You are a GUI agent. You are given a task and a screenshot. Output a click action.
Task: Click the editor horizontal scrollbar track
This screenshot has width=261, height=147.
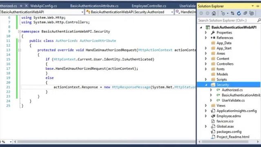click(106, 142)
